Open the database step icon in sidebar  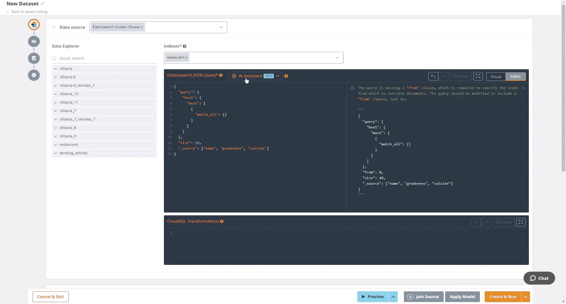[34, 58]
